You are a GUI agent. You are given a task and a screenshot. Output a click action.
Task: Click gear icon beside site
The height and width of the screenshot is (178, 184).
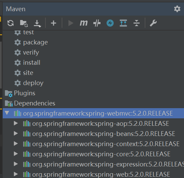click(x=18, y=73)
